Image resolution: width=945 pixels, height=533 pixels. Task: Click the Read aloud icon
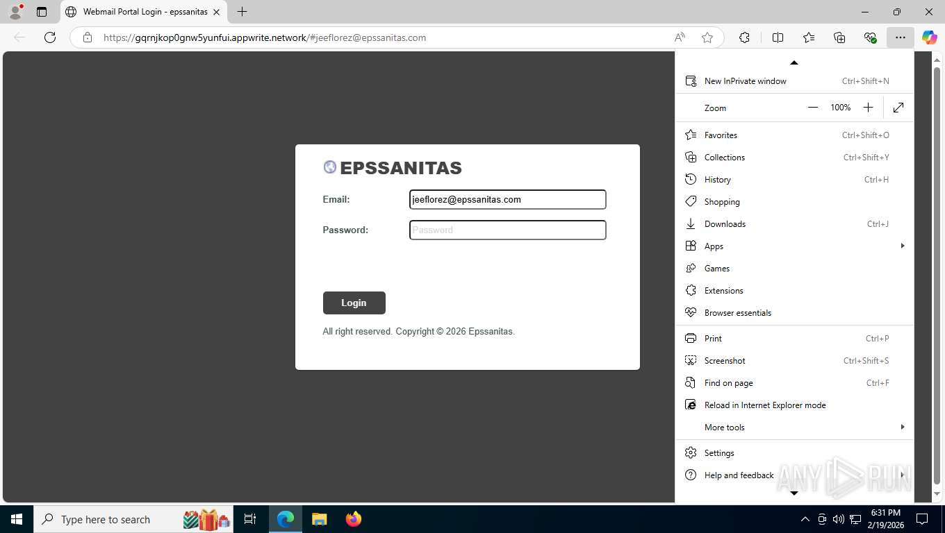click(x=680, y=37)
